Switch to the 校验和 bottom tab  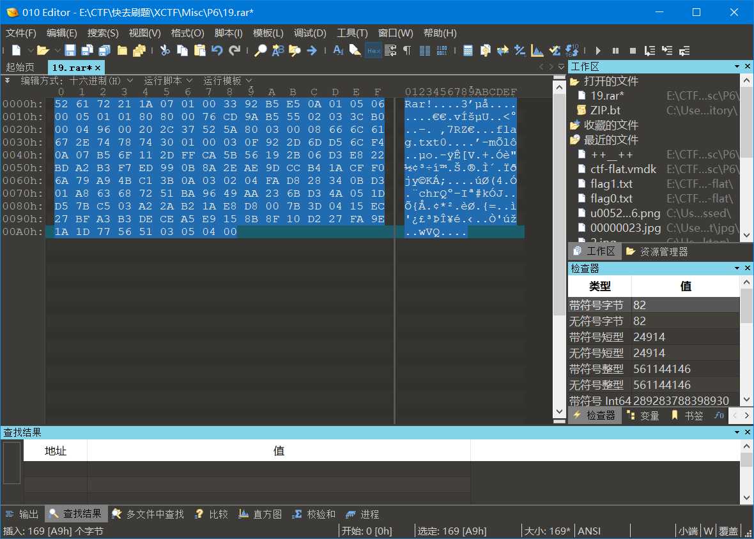pyautogui.click(x=314, y=514)
